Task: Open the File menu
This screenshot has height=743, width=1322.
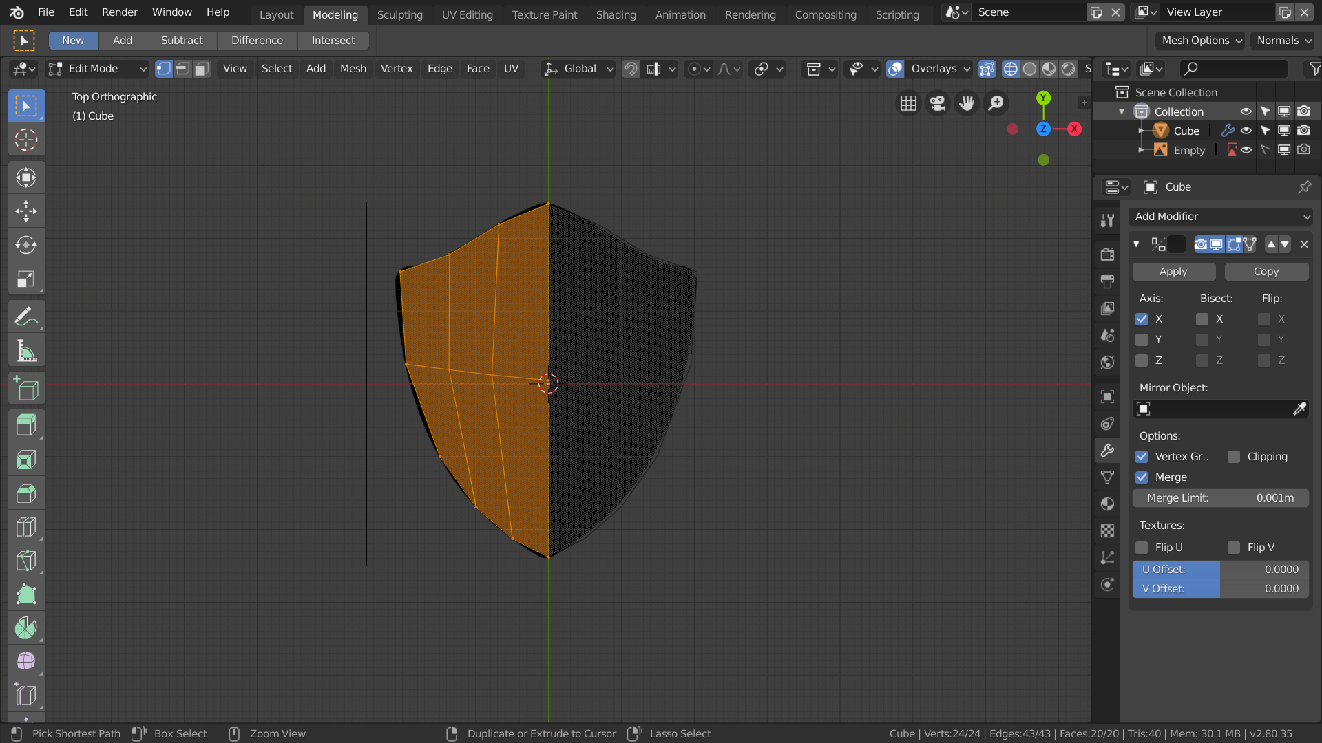Action: [45, 12]
